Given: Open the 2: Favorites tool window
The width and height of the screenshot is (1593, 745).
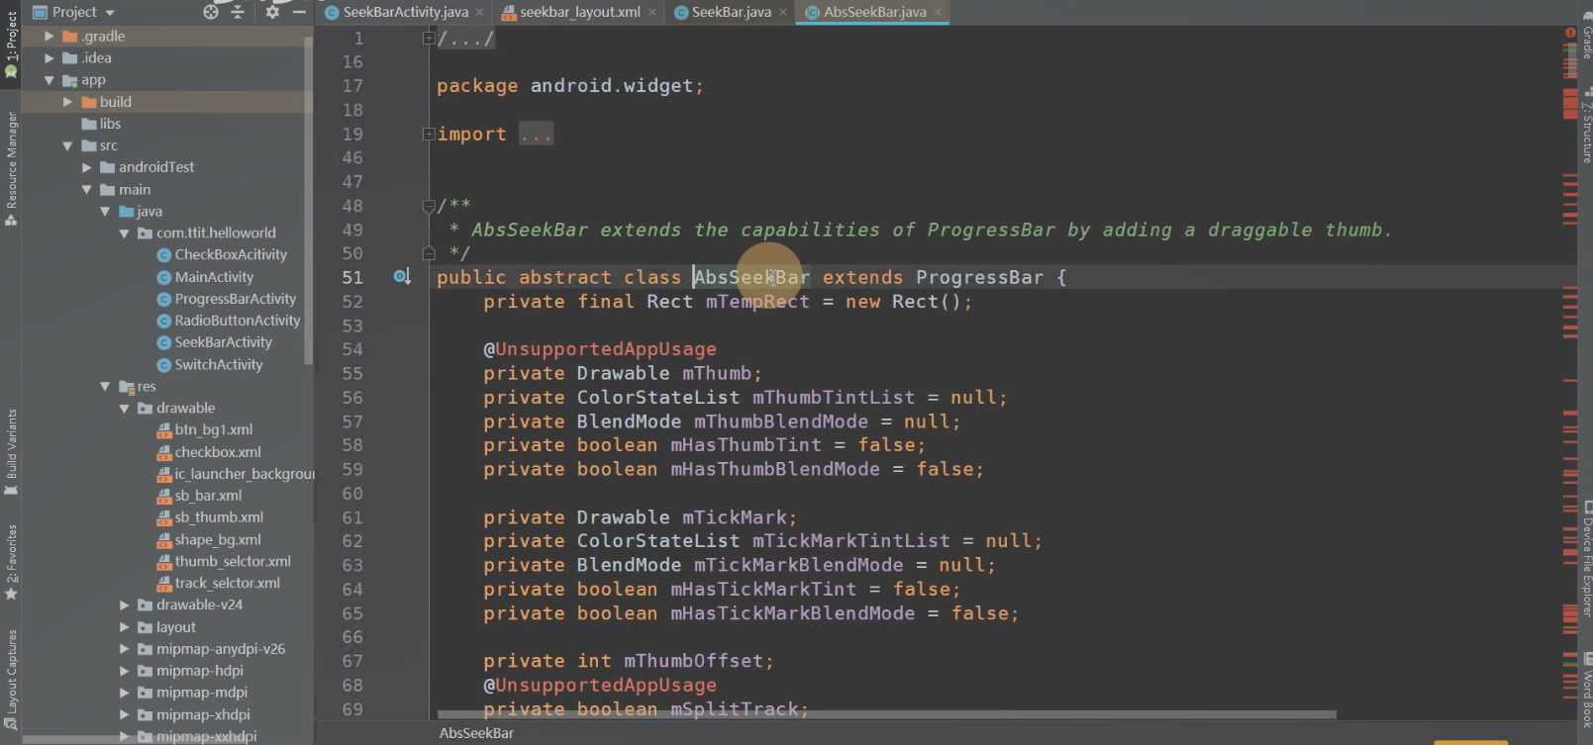Looking at the screenshot, I should pos(11,561).
